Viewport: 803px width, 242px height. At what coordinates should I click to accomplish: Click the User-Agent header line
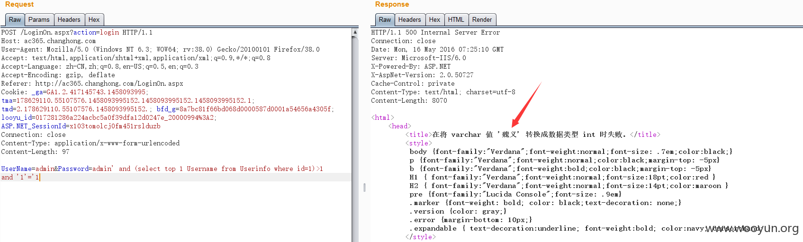click(x=160, y=49)
